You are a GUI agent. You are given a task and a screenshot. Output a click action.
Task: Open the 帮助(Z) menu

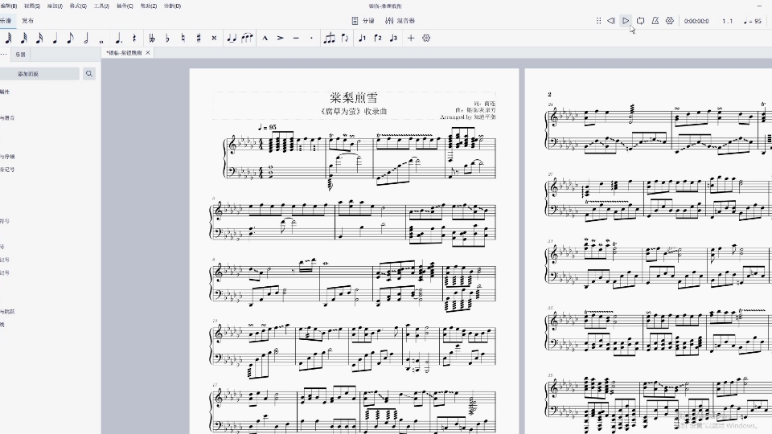pyautogui.click(x=148, y=6)
